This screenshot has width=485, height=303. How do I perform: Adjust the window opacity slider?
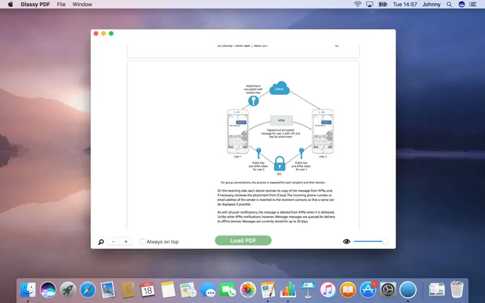[370, 241]
